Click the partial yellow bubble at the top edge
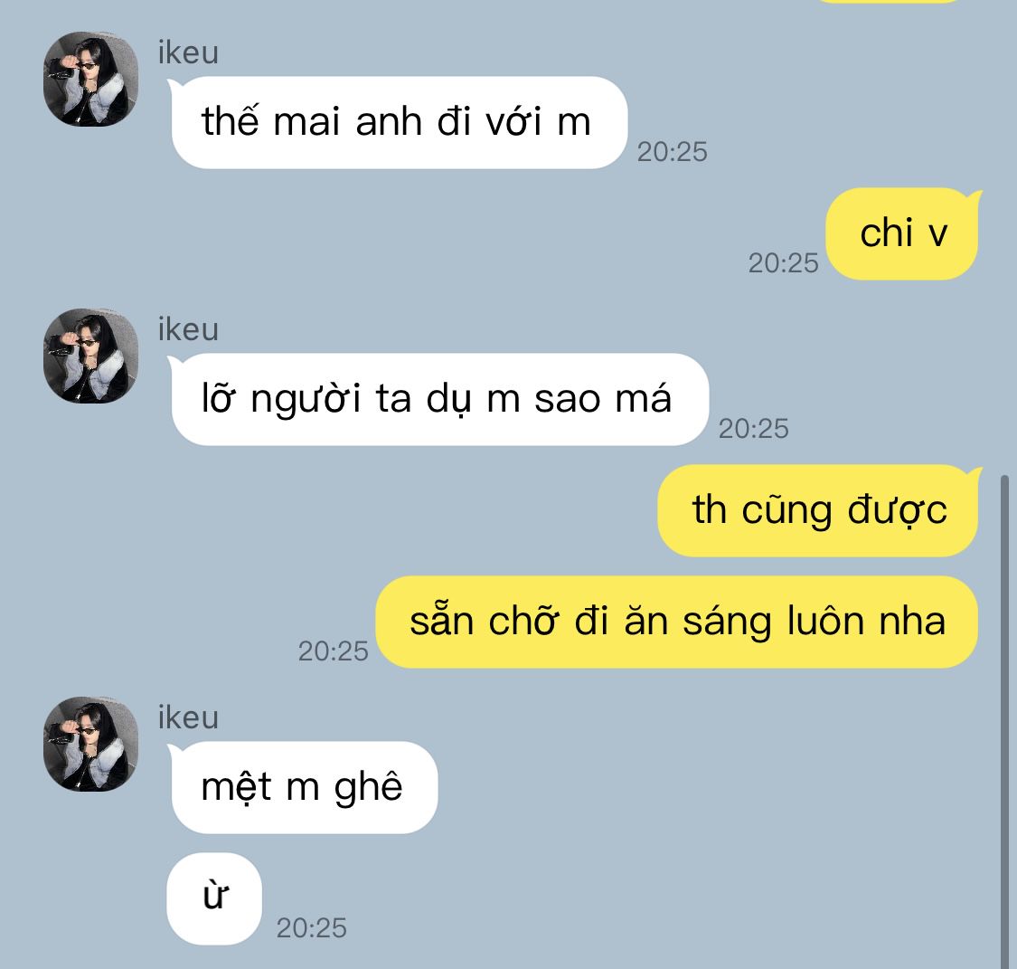Viewport: 1017px width, 969px height. point(887,1)
